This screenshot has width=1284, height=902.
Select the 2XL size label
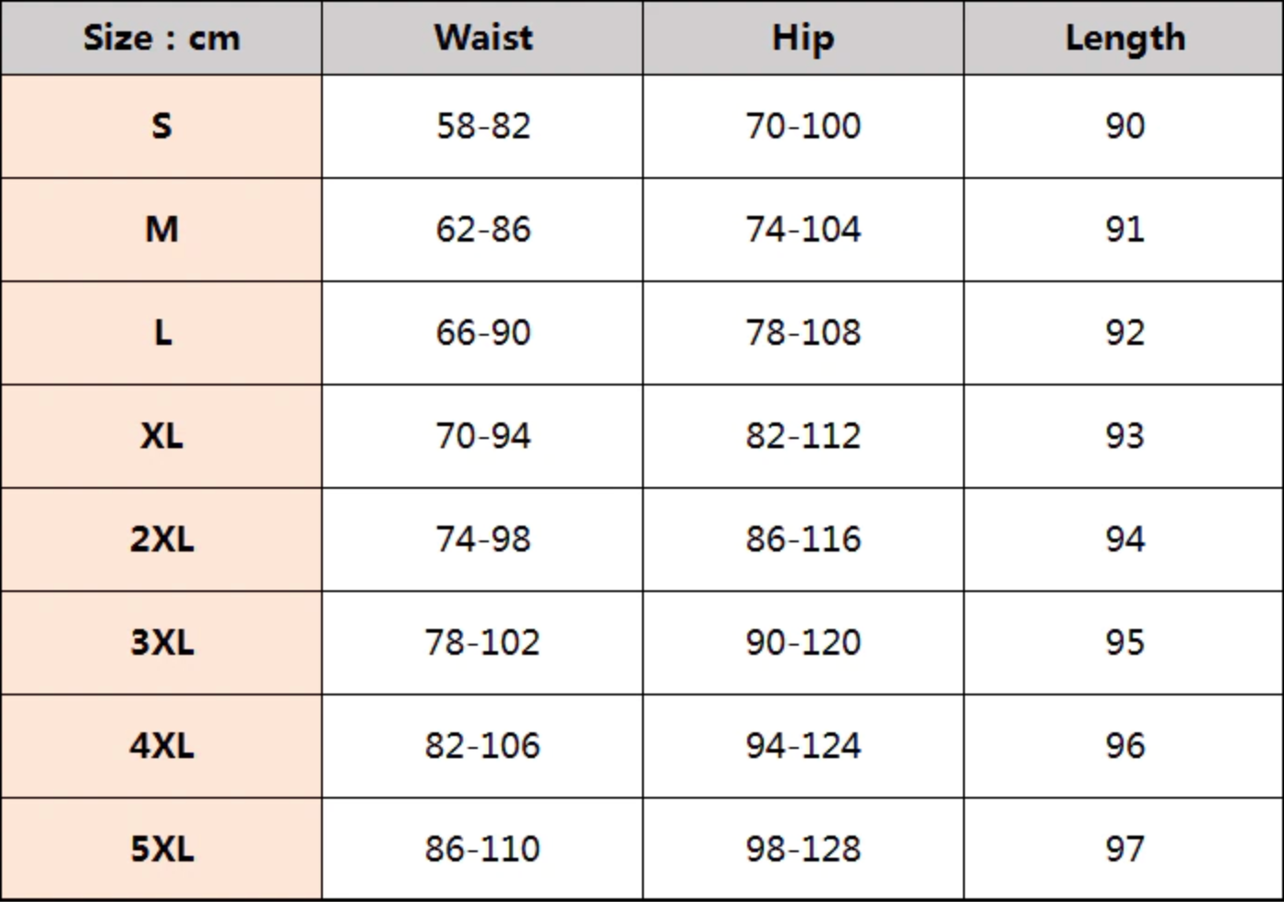coord(161,539)
